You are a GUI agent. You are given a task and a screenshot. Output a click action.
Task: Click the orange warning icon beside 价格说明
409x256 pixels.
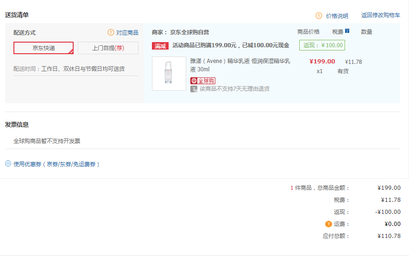coord(319,16)
